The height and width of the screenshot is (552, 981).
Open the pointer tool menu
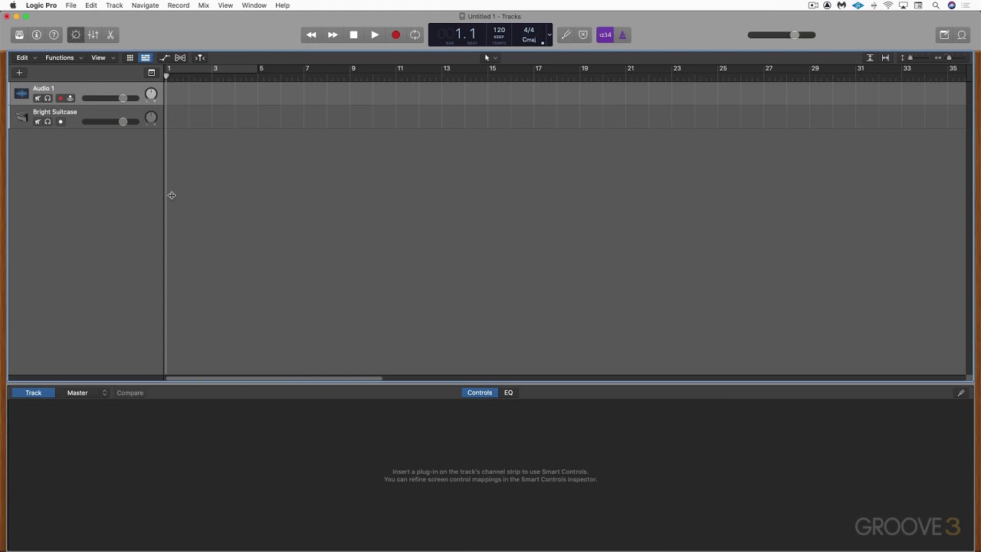(487, 58)
